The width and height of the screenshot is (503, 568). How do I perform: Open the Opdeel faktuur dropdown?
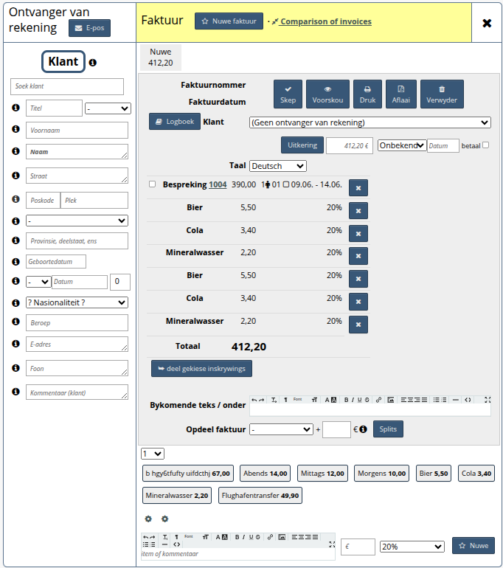tap(281, 429)
